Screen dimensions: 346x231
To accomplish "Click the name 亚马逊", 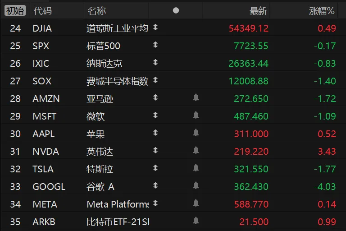I will click(100, 99).
